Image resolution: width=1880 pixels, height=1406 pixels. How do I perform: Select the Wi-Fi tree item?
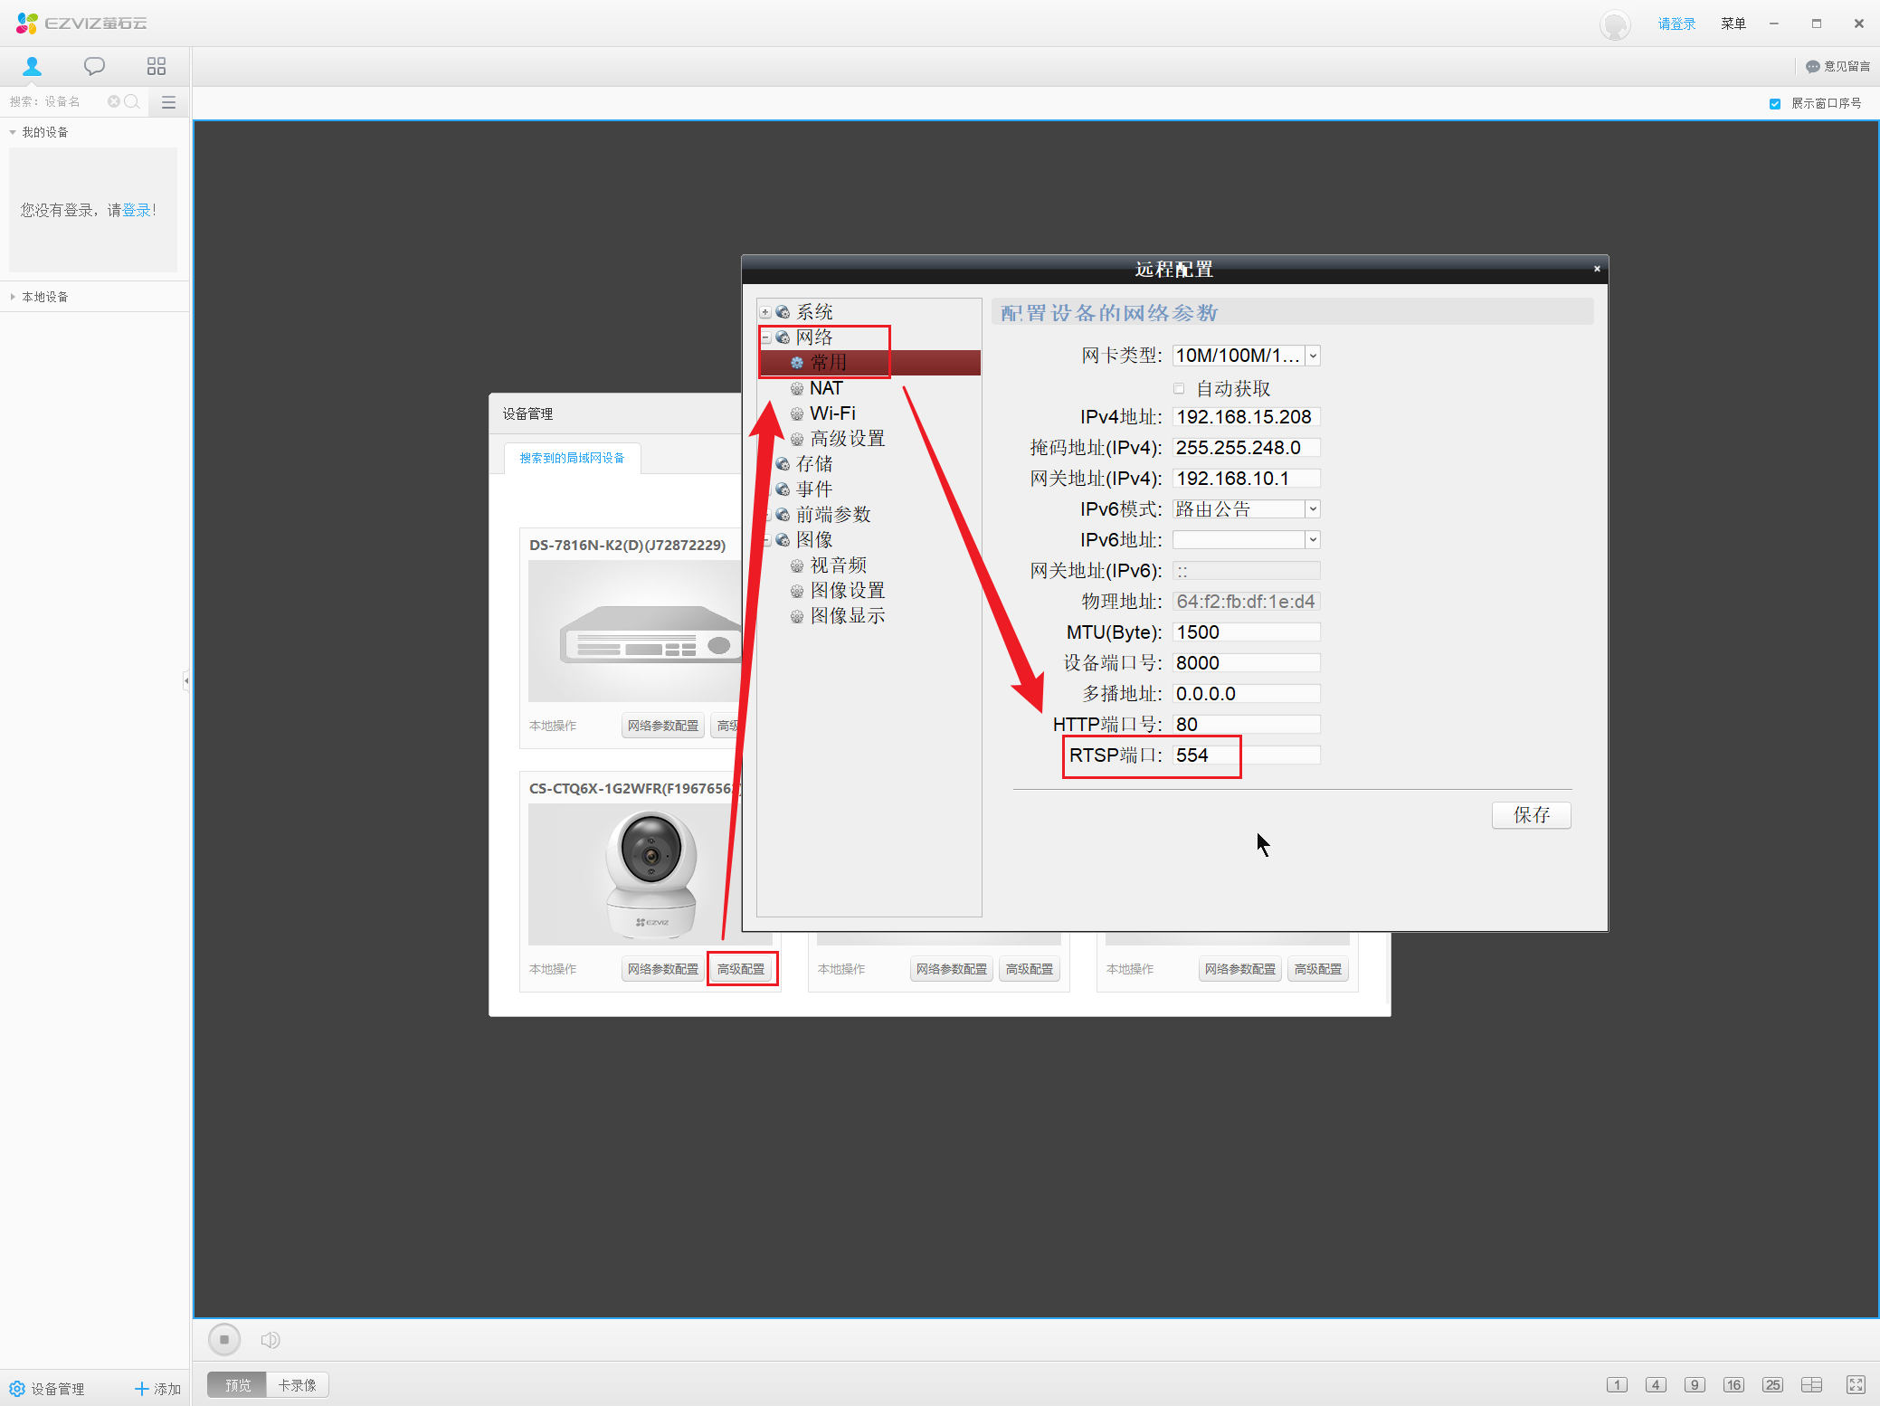832,413
